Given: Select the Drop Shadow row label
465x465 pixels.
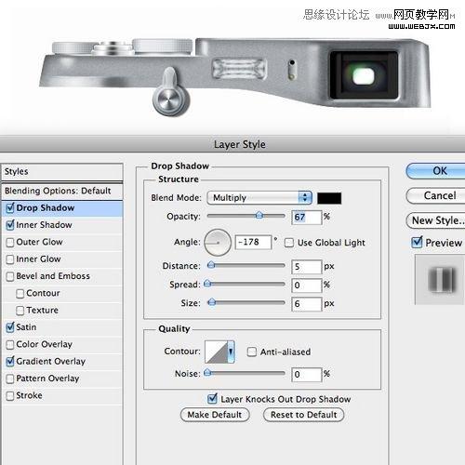Looking at the screenshot, I should [46, 207].
